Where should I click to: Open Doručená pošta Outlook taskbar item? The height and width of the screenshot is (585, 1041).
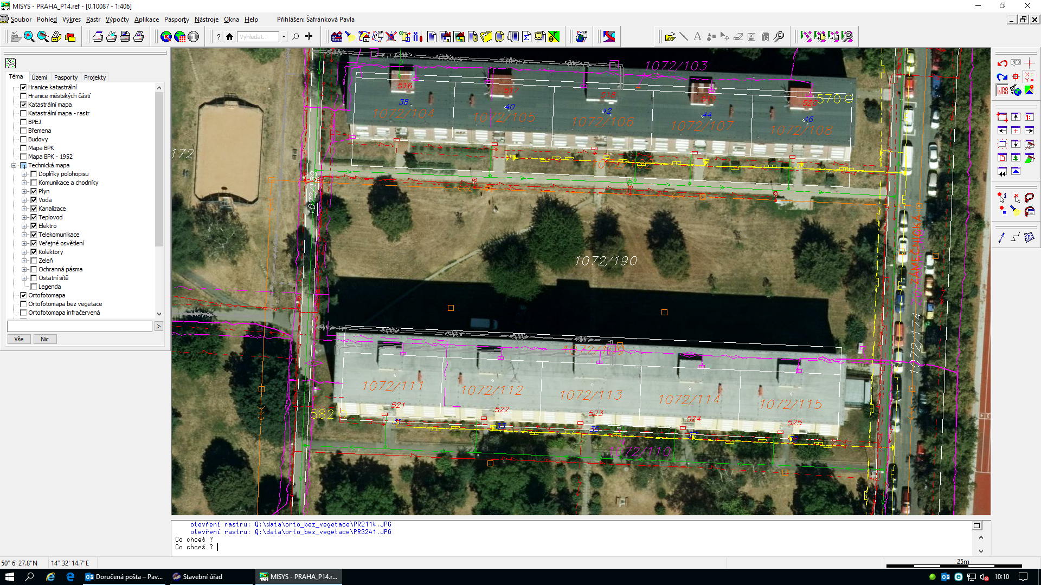click(x=124, y=577)
